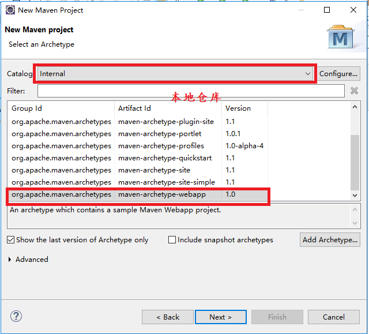
Task: Select the maven-archetype-webapp row
Action: click(138, 194)
